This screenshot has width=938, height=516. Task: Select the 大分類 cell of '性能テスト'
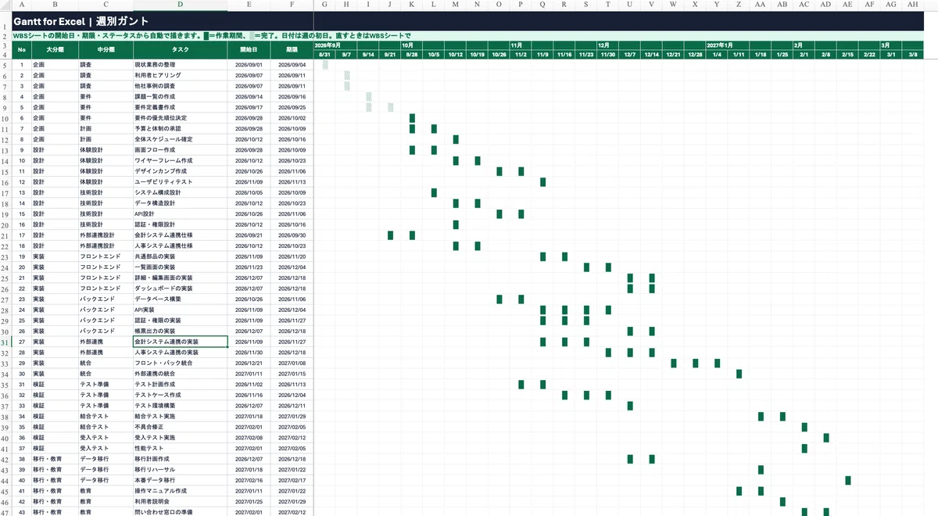(55, 448)
